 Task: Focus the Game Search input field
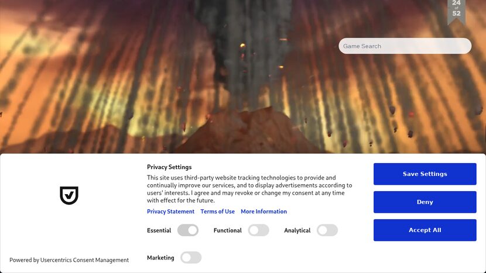[405, 46]
